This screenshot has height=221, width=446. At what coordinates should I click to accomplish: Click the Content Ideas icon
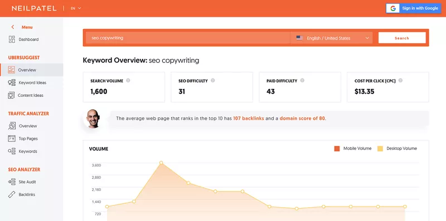[11, 95]
